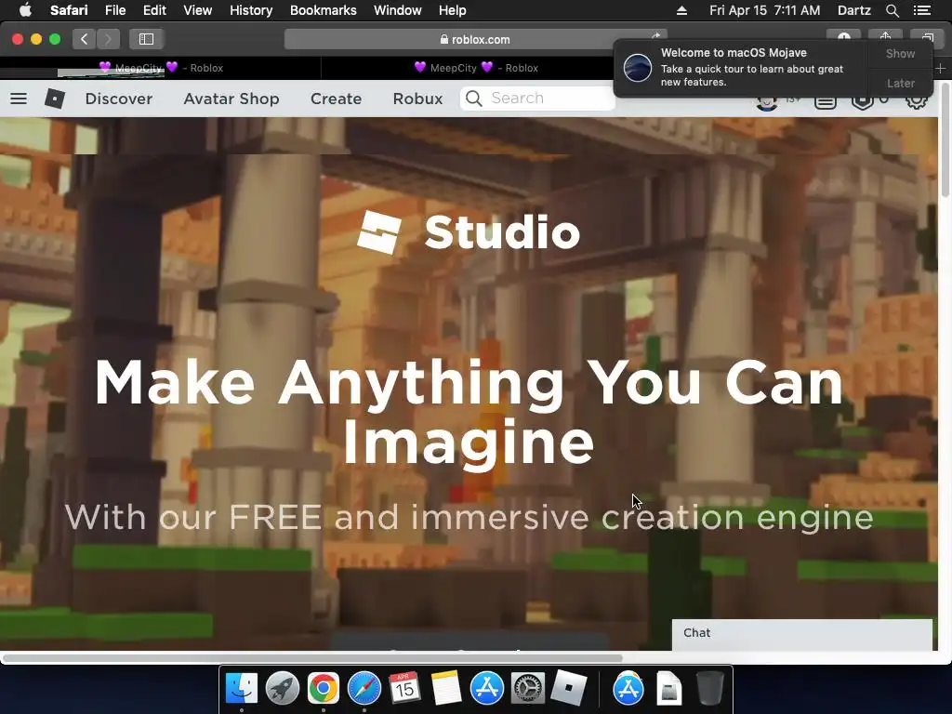Image resolution: width=952 pixels, height=714 pixels.
Task: Open the History menu
Action: pyautogui.click(x=251, y=10)
